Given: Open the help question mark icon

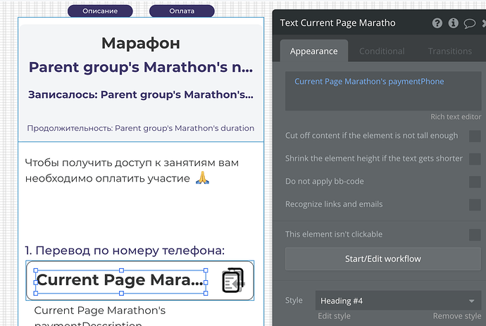Looking at the screenshot, I should click(x=437, y=23).
